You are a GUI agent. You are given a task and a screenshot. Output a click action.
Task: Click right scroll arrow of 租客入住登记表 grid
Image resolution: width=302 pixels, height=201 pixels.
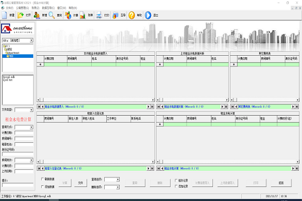tap(153, 162)
